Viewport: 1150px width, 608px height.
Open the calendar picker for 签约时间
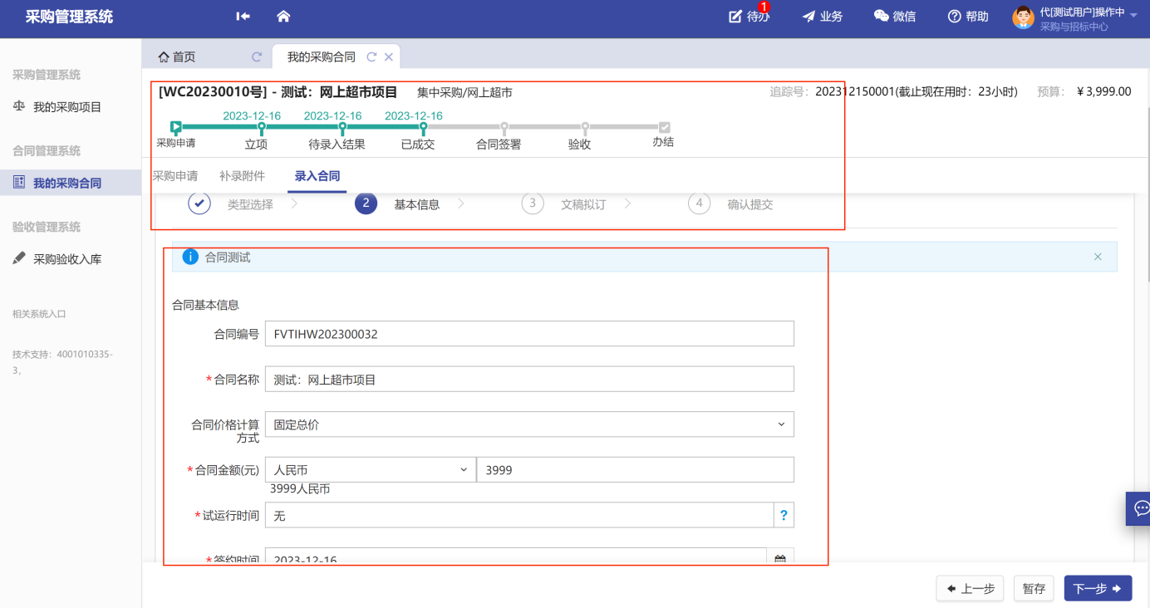[780, 559]
